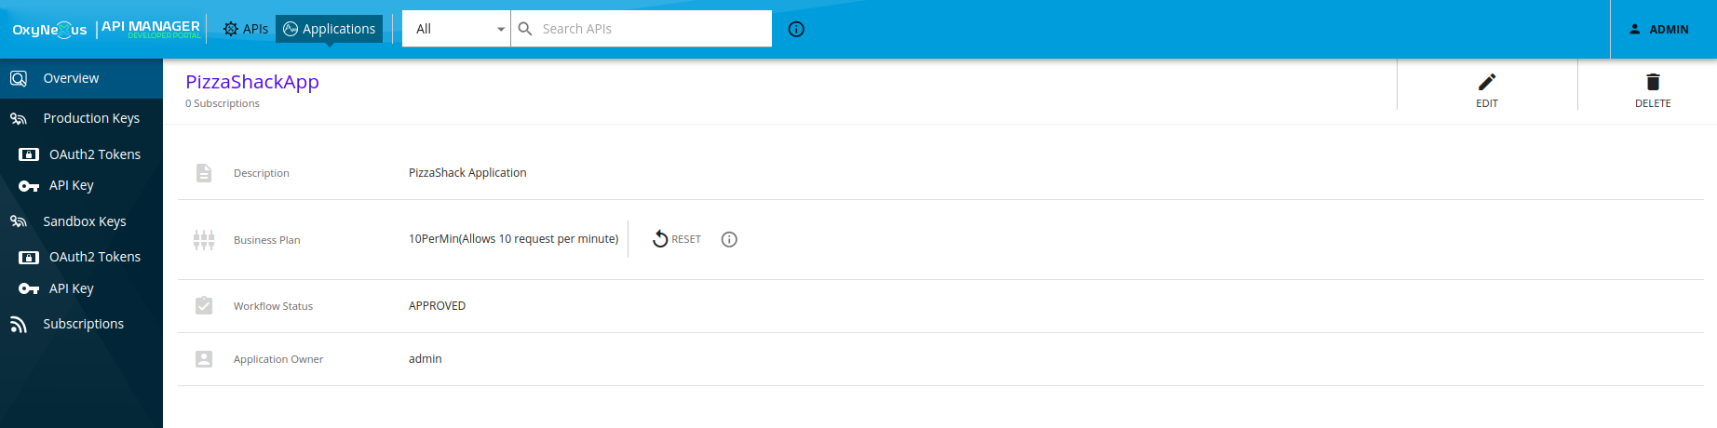Viewport: 1717px width, 428px height.
Task: Click the Subscriptions feed icon in sidebar
Action: coord(19,324)
